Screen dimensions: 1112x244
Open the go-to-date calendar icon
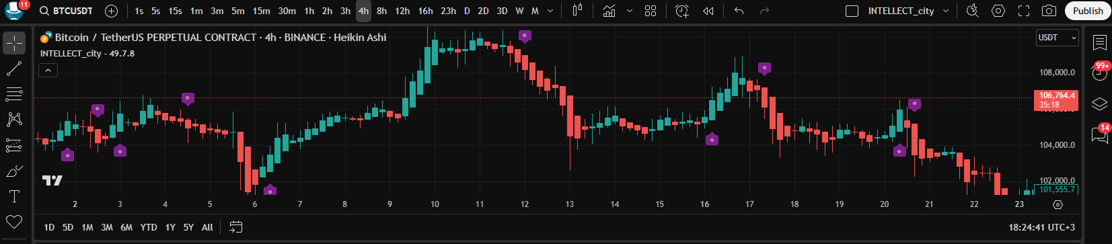coord(235,227)
